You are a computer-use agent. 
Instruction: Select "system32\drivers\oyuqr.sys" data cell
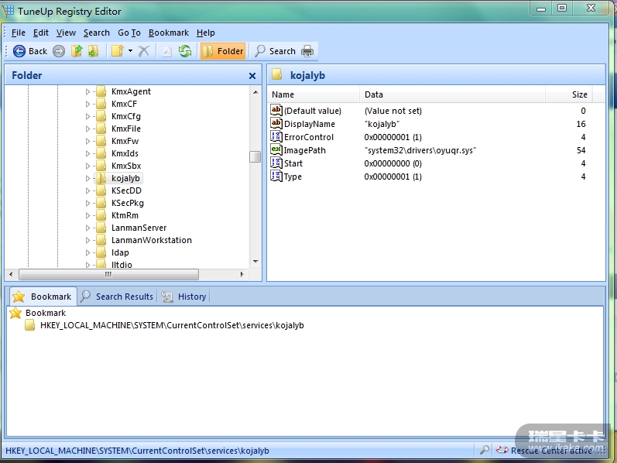coord(420,150)
